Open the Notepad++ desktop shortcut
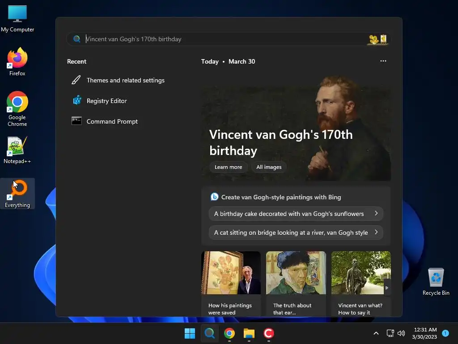Screen dimensions: 458x344 tap(17, 150)
